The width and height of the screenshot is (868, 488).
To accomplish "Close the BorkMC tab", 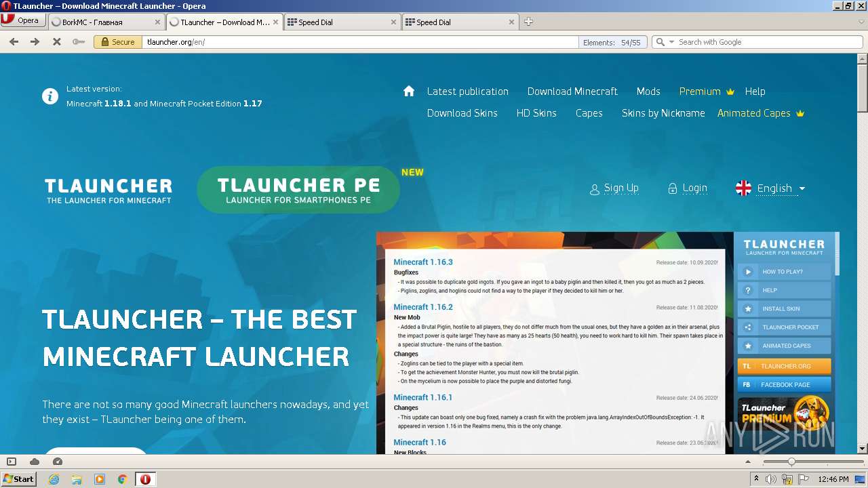I will pos(157,22).
